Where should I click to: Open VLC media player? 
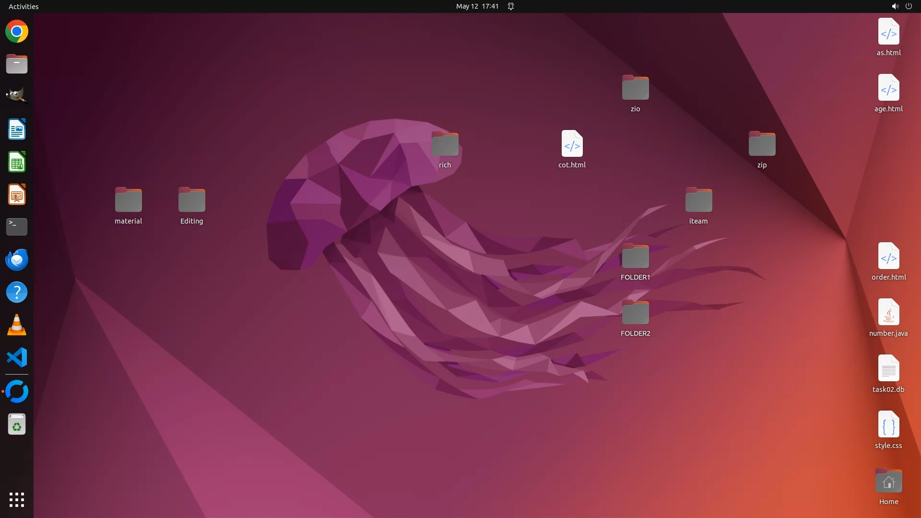tap(17, 325)
